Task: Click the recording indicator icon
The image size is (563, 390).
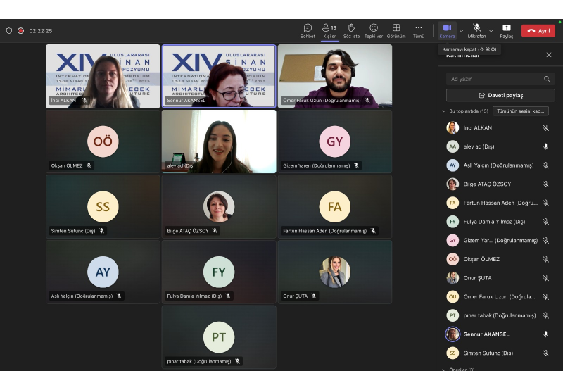Action: 21,31
